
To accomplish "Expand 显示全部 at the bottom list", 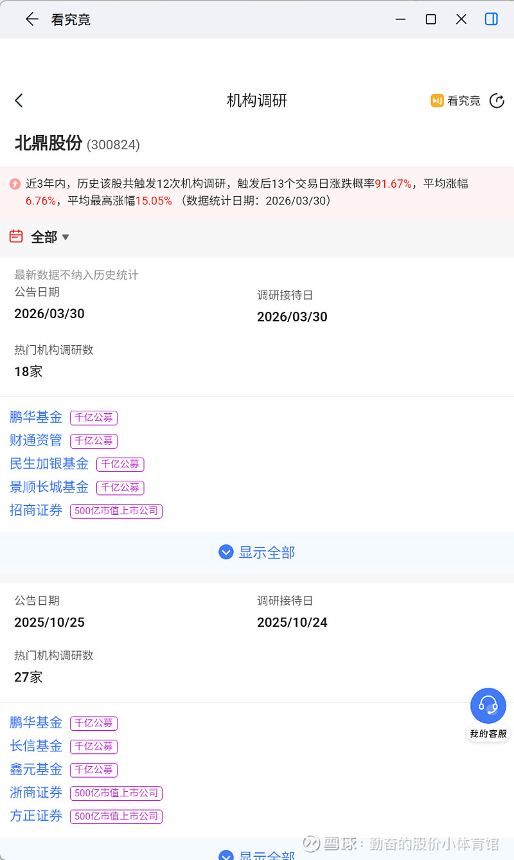I will (257, 855).
